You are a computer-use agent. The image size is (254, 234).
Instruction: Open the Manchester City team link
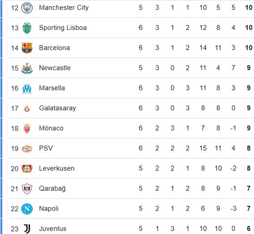pyautogui.click(x=64, y=8)
